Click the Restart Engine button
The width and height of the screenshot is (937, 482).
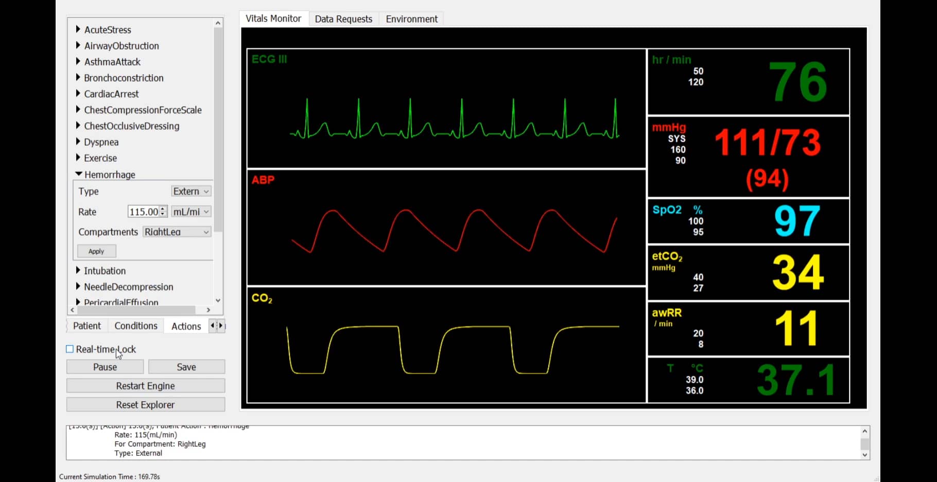tap(146, 385)
